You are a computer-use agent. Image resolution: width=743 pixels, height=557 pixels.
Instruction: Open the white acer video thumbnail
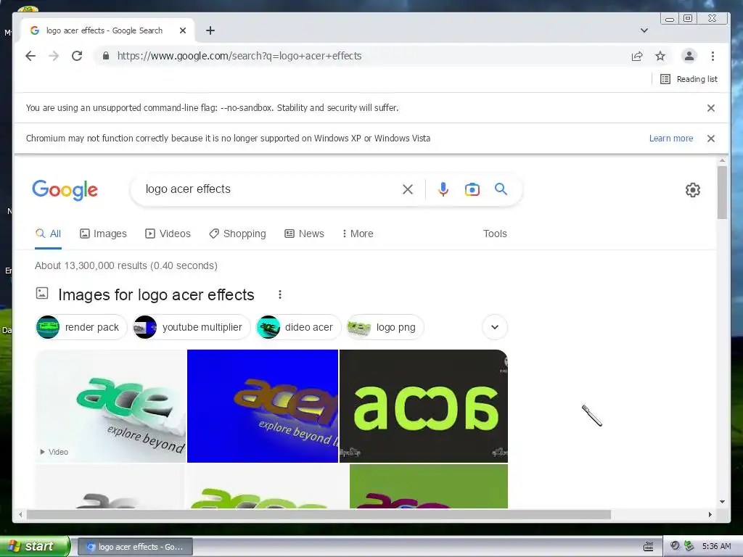pyautogui.click(x=110, y=406)
